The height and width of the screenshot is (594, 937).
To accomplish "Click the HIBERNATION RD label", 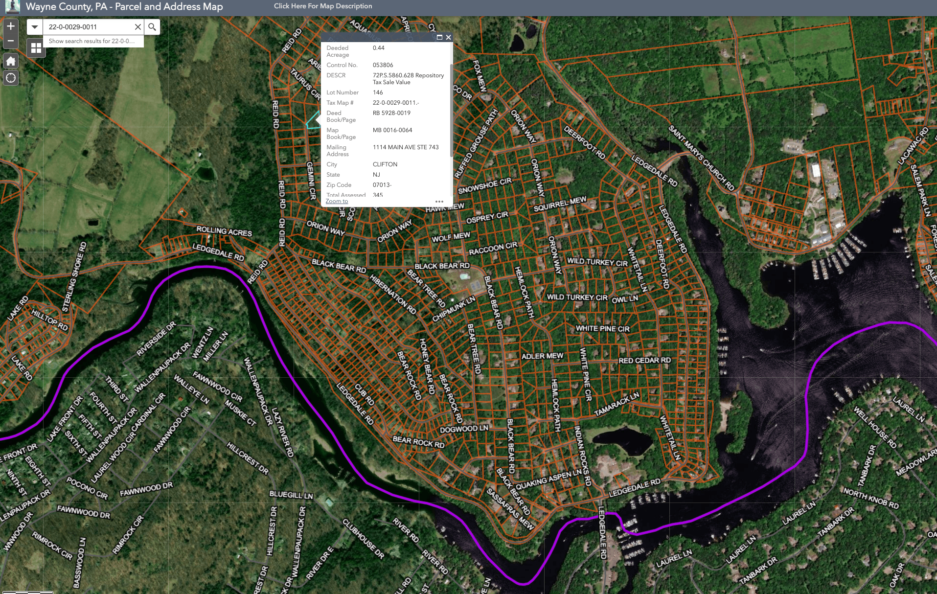I will pos(393,294).
